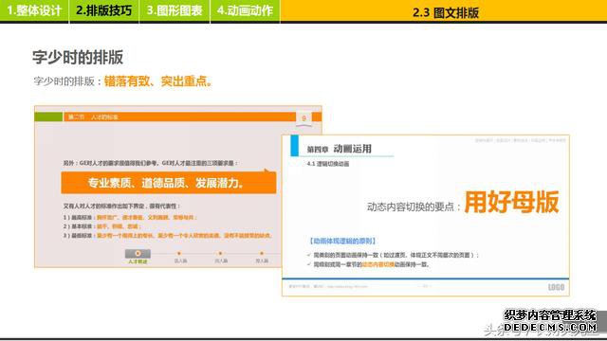Click the orange banner 专业素质、道德品质、发展潜力。

click(x=169, y=183)
